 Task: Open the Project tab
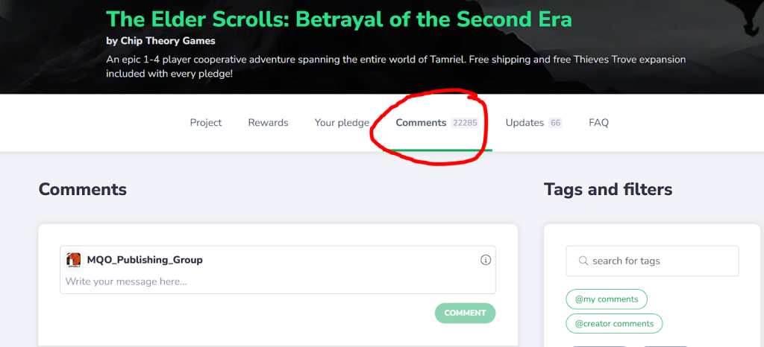click(206, 123)
